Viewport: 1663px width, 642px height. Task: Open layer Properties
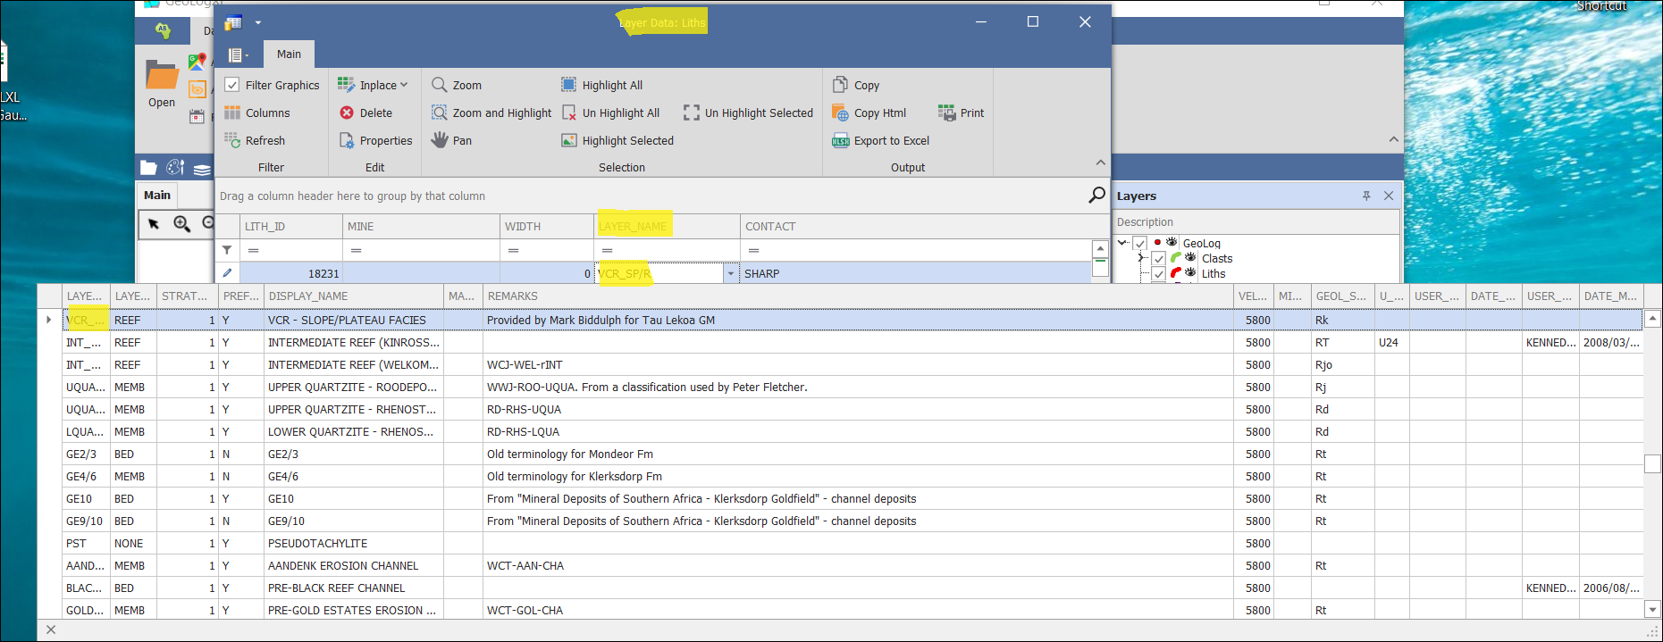tap(347, 140)
